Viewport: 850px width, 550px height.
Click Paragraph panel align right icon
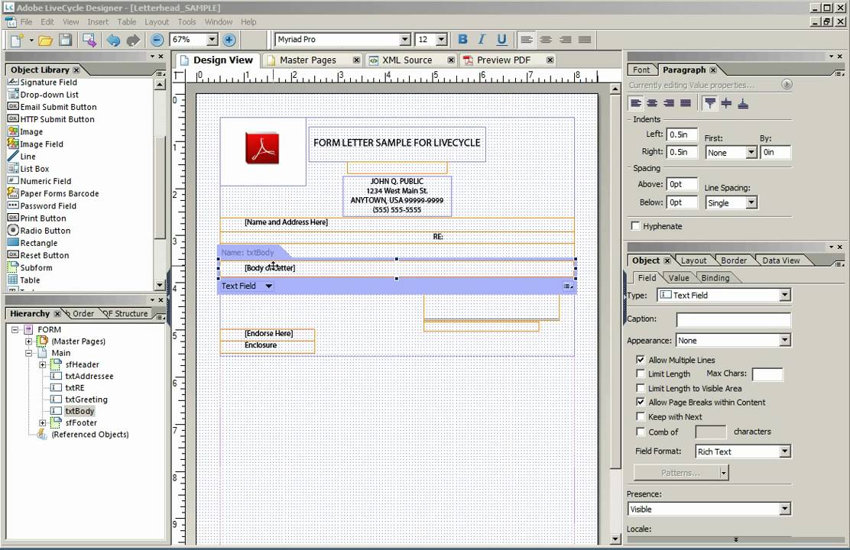point(669,103)
